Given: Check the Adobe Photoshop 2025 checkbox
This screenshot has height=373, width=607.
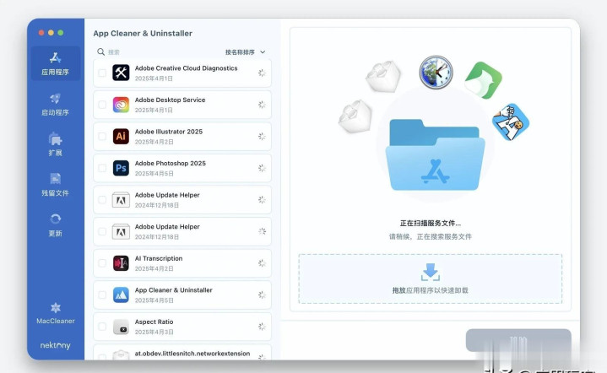Looking at the screenshot, I should click(x=102, y=168).
